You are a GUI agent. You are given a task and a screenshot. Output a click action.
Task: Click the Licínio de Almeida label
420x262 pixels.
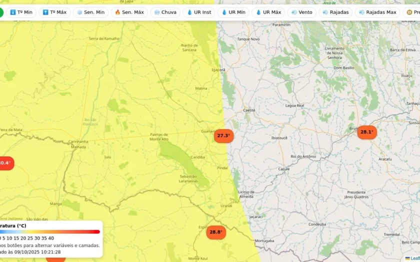(x=246, y=194)
